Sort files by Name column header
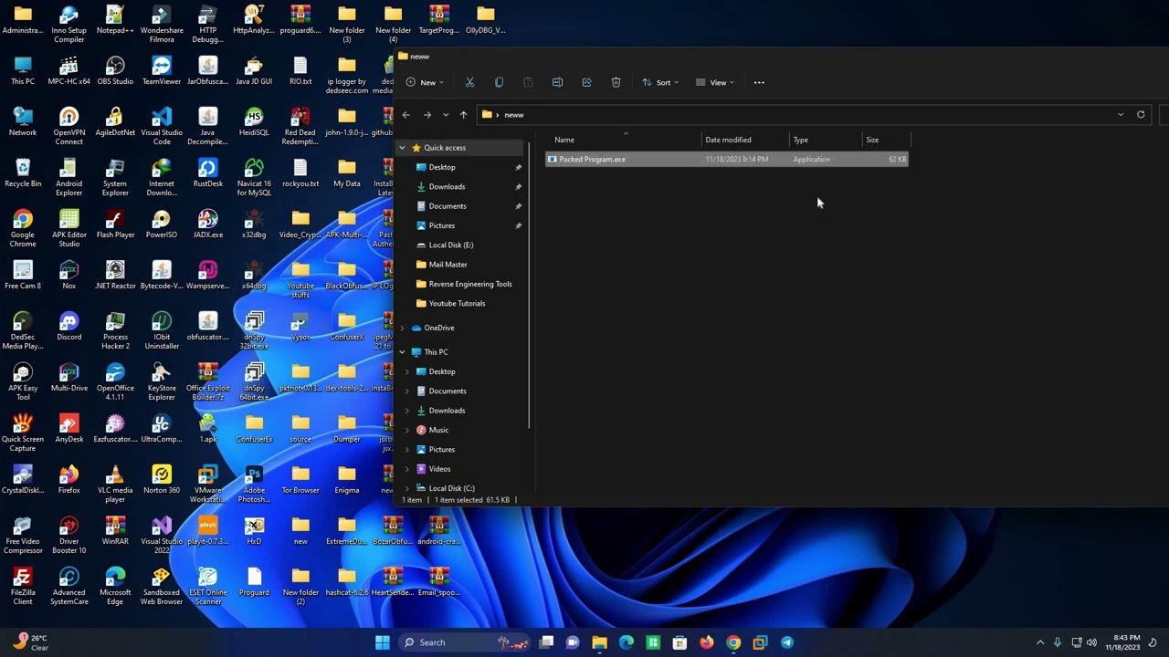The width and height of the screenshot is (1169, 657). 564,140
